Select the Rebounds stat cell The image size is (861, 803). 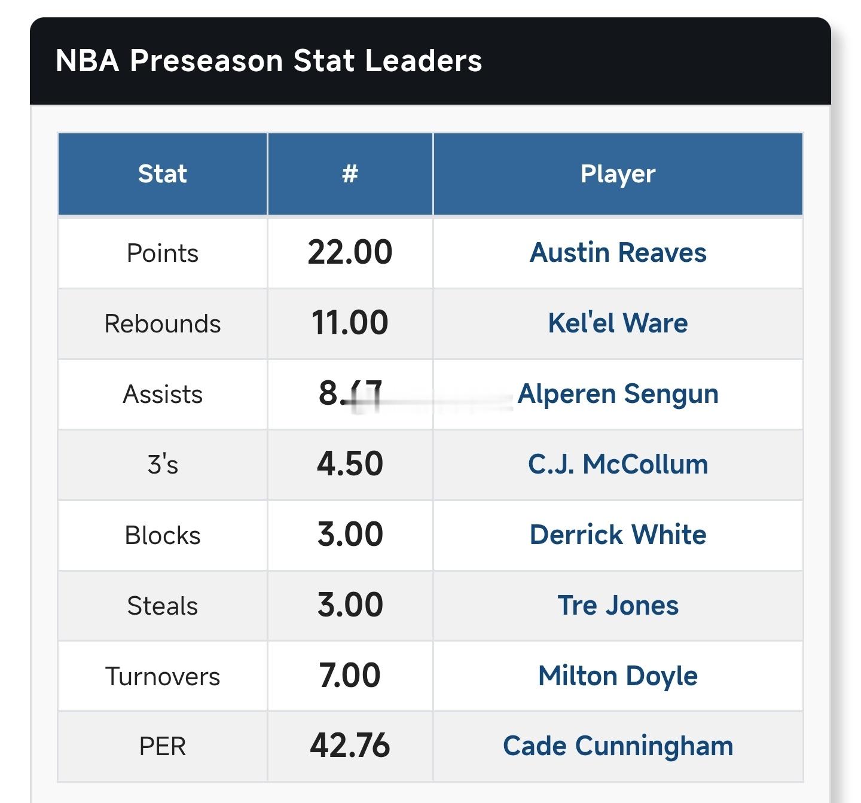point(162,323)
